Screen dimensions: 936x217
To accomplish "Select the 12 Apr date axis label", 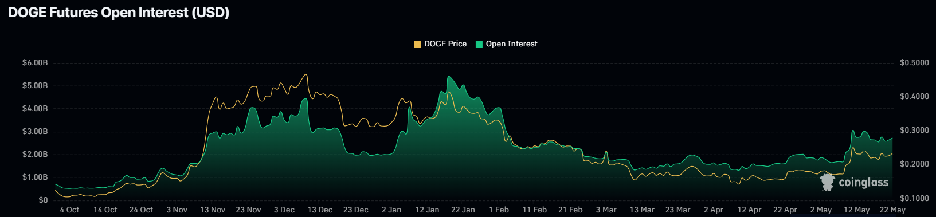I will coord(749,210).
